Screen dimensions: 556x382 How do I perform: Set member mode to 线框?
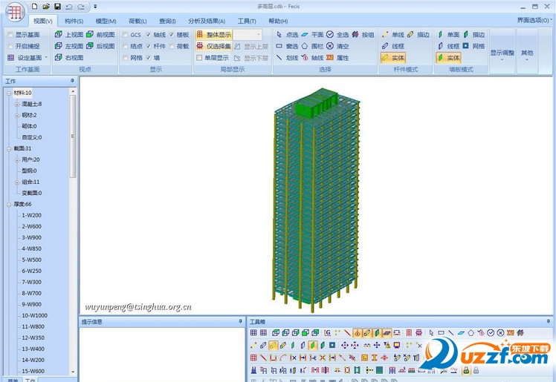point(392,46)
